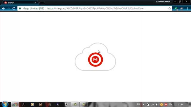191x107 pixels.
Task: Go back with the browser back arrow
Action: tap(3, 8)
